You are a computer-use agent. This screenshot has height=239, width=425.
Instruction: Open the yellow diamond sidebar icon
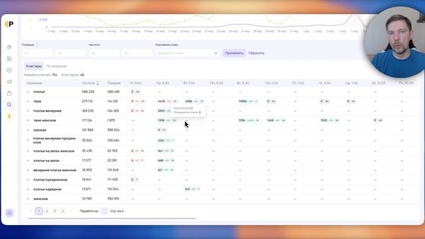click(x=9, y=116)
